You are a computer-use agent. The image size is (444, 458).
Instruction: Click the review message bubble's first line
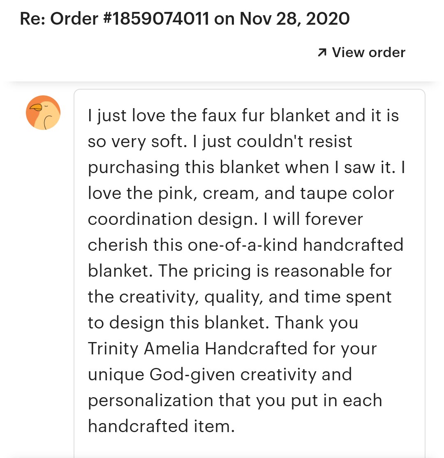point(243,116)
